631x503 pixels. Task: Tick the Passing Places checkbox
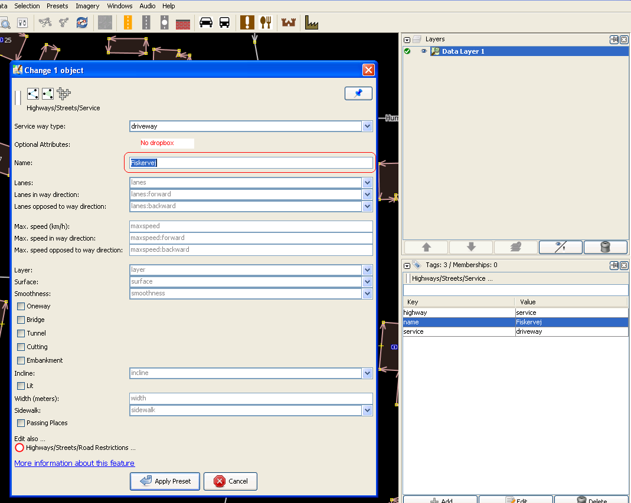pos(21,423)
